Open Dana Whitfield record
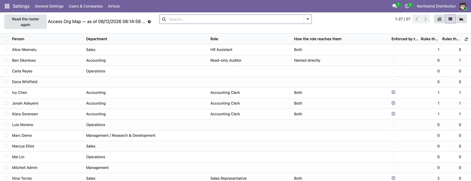 (25, 82)
